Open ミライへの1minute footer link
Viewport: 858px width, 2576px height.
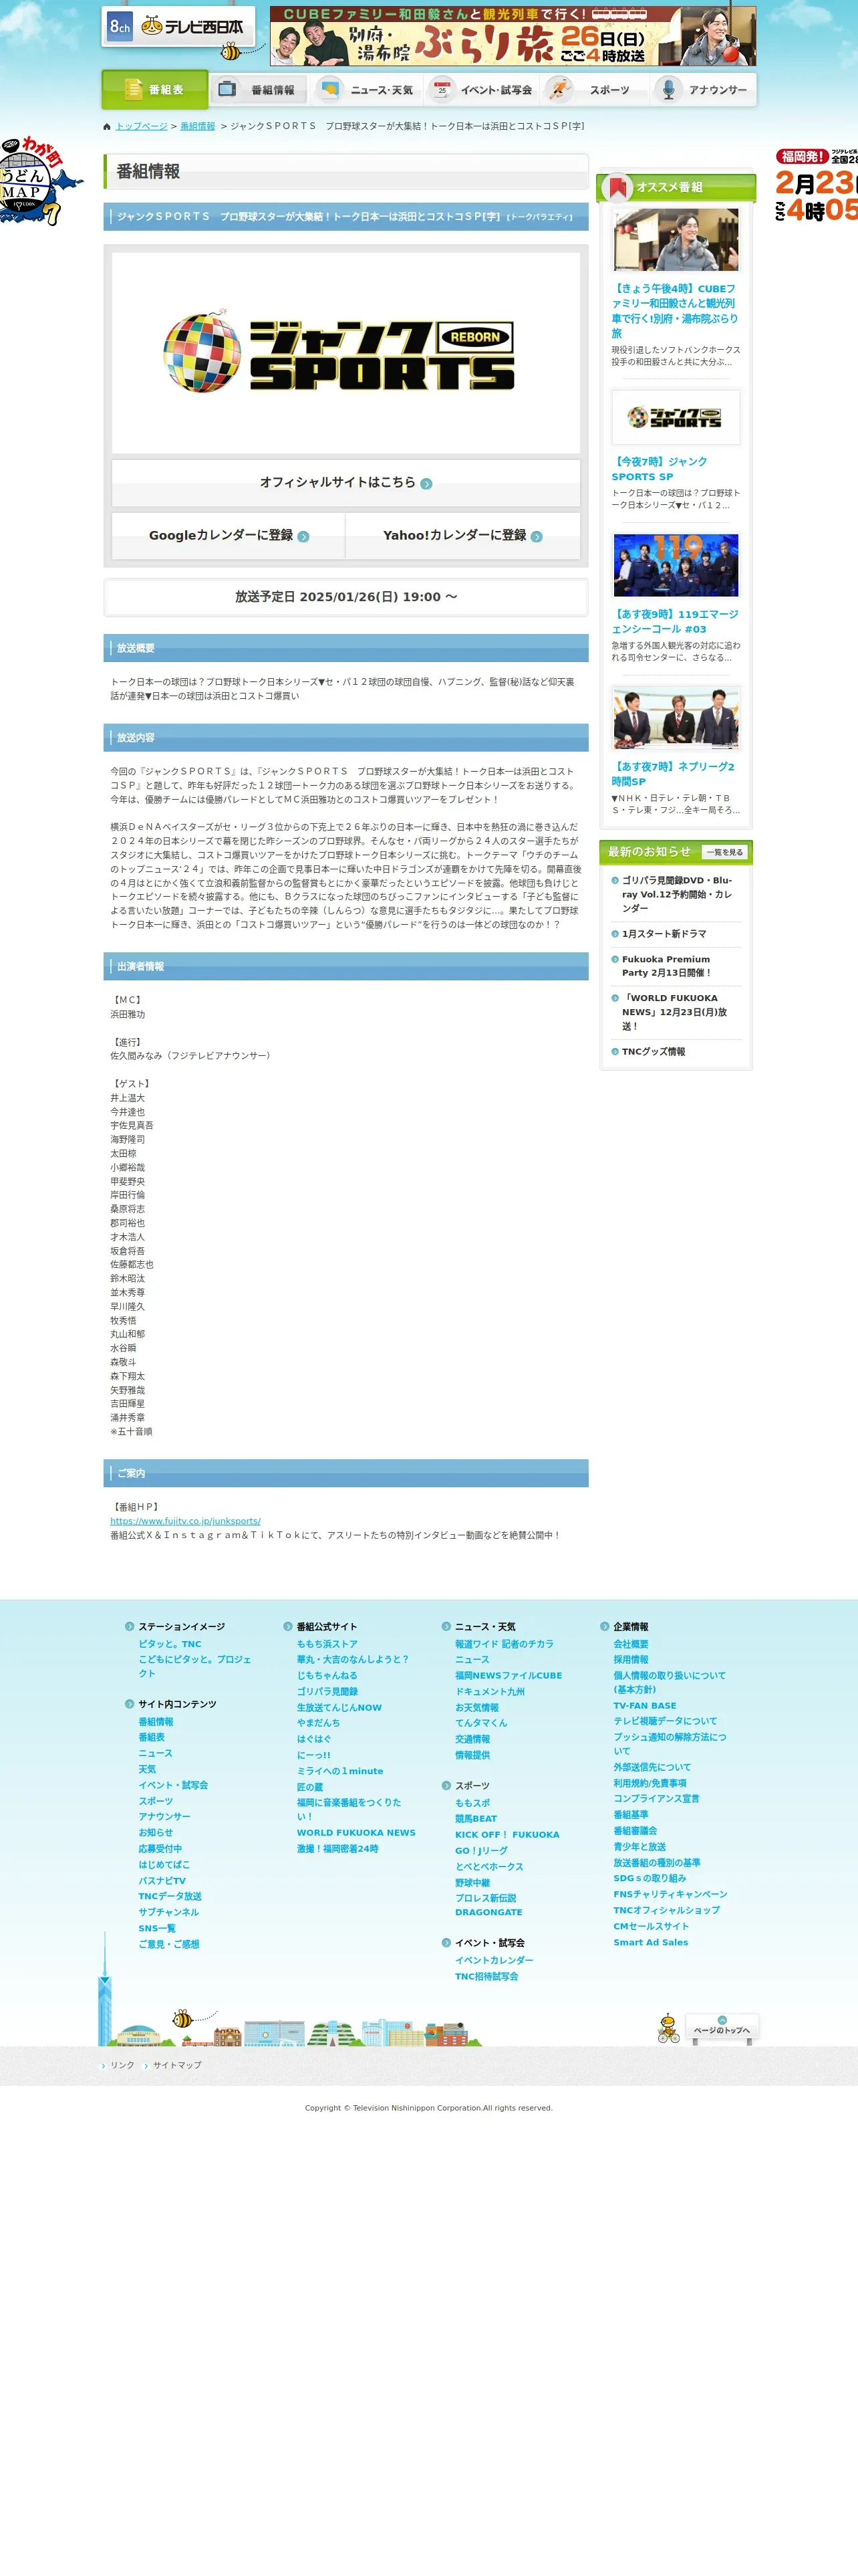click(x=339, y=1771)
